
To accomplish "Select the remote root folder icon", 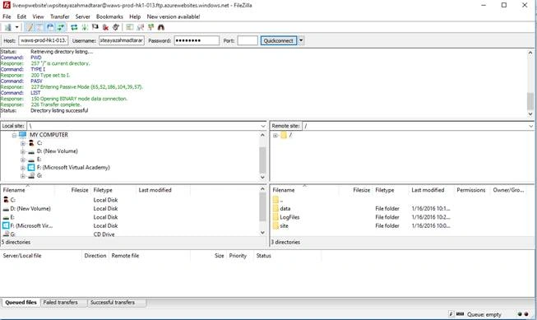I will [x=284, y=135].
